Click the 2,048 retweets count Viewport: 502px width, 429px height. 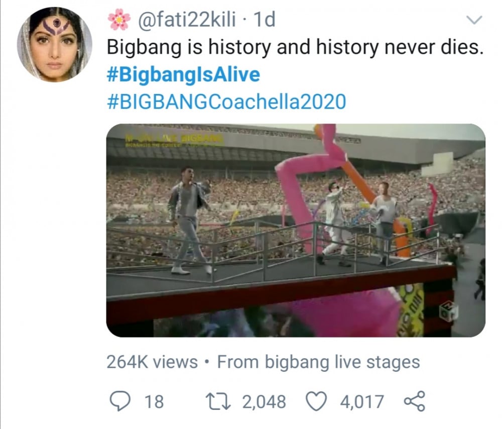pyautogui.click(x=264, y=402)
